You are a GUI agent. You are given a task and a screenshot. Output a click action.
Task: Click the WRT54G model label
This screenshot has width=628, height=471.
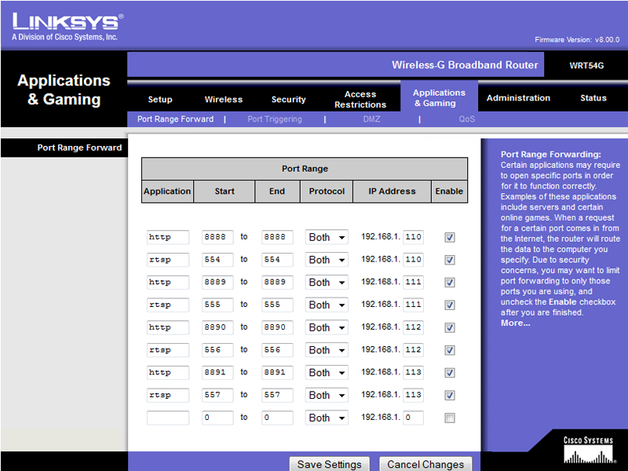point(586,65)
